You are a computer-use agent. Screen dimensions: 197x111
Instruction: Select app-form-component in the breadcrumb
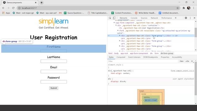pos(139,53)
